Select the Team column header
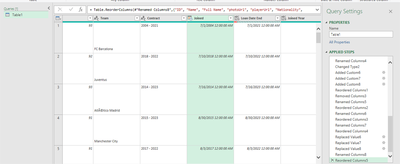Viewport: 400px width, 164px height. [x=117, y=18]
